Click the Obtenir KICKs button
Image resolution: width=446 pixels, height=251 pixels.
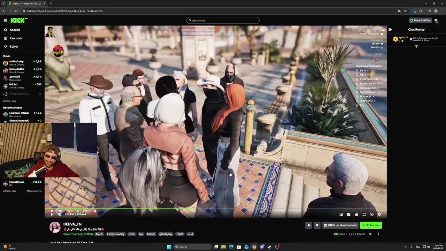[x=420, y=21]
